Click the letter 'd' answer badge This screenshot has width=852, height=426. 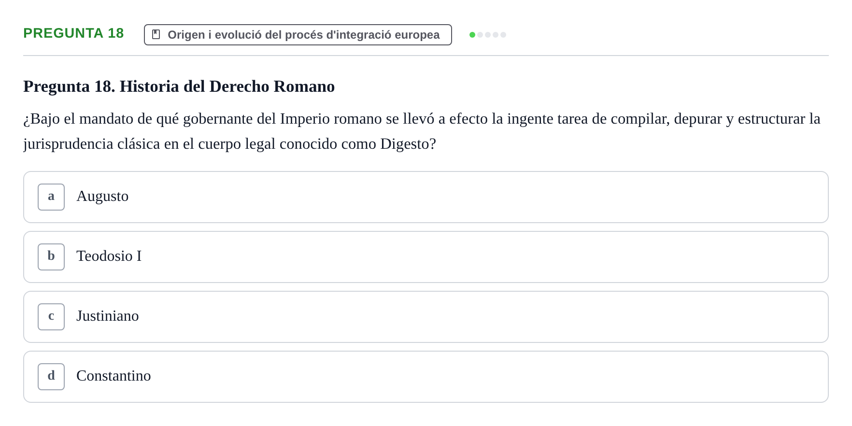(51, 377)
